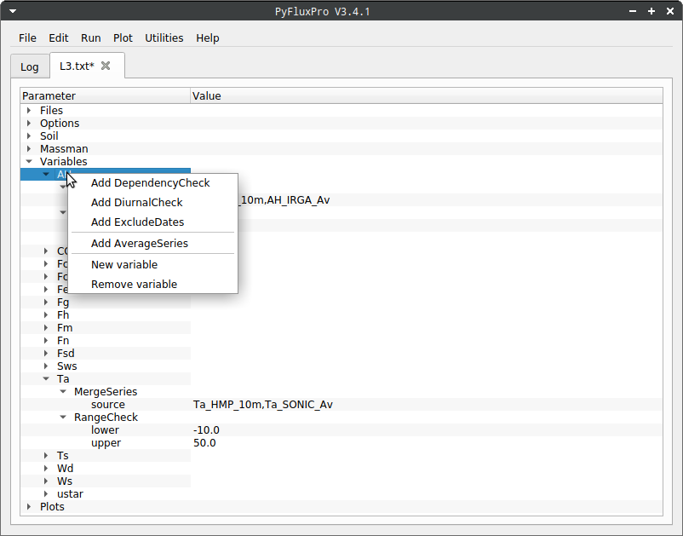Minimize the PyFluxPro window

tap(633, 11)
